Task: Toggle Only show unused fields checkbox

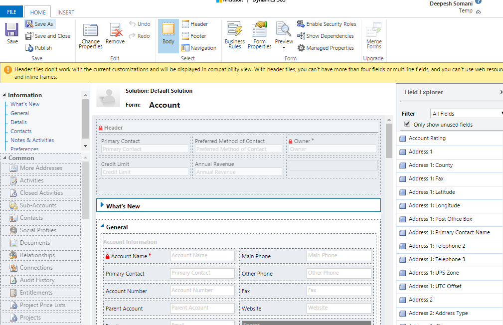Action: tap(407, 124)
